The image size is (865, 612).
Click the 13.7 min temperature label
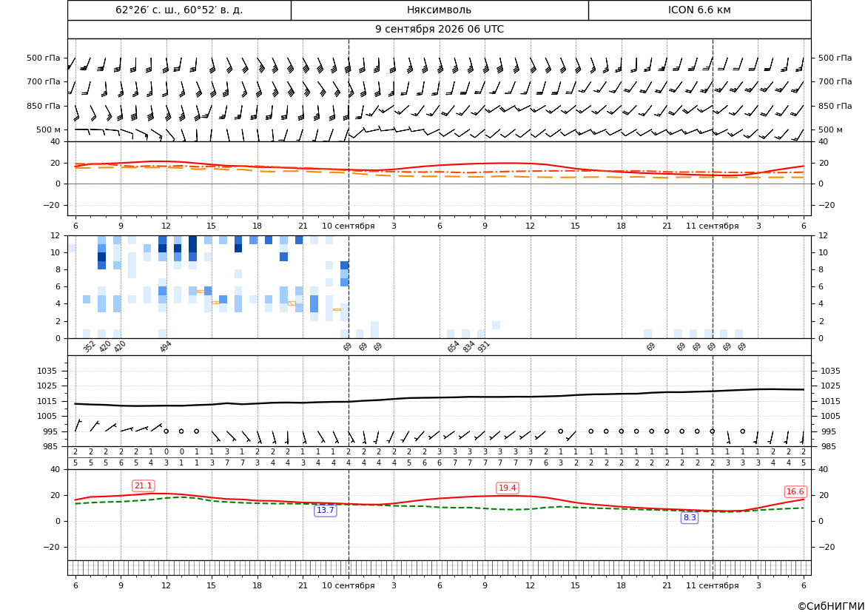coord(325,510)
